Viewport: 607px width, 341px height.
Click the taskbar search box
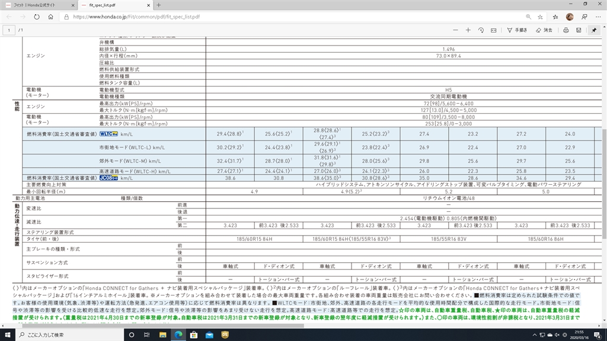coord(70,335)
